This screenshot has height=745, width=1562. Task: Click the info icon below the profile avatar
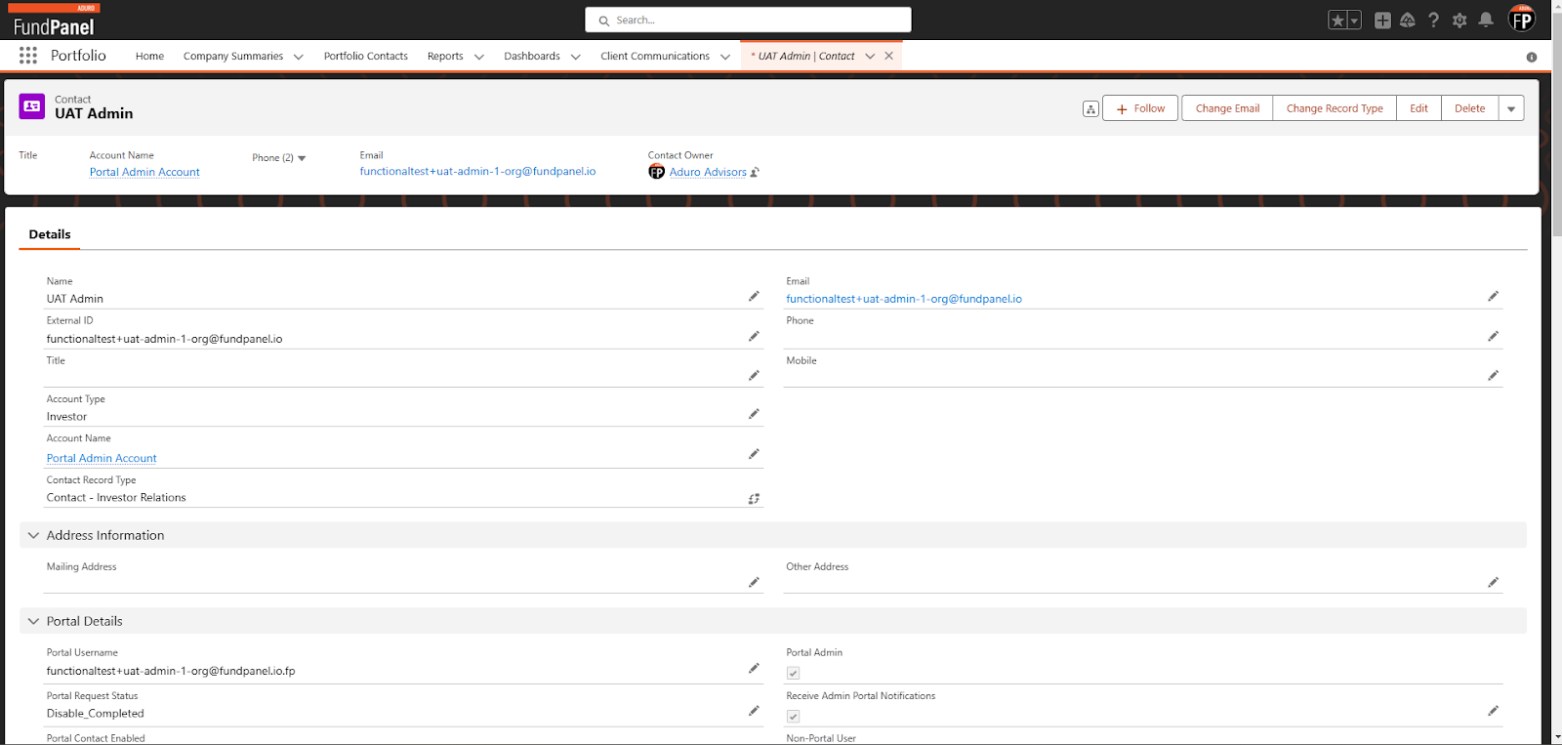pos(1532,57)
